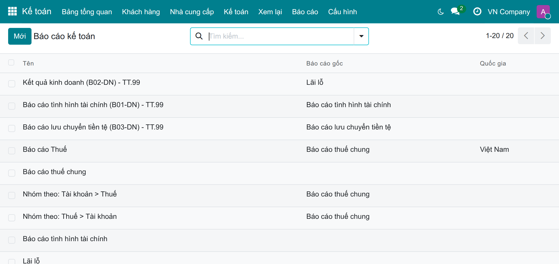
Task: Open the Báo cáo menu
Action: (x=305, y=12)
